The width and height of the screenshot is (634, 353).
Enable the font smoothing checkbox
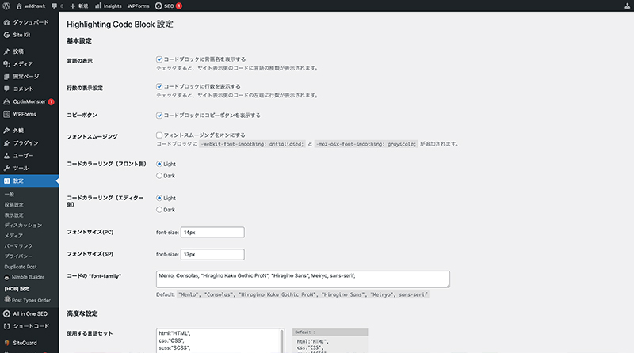[x=160, y=135]
